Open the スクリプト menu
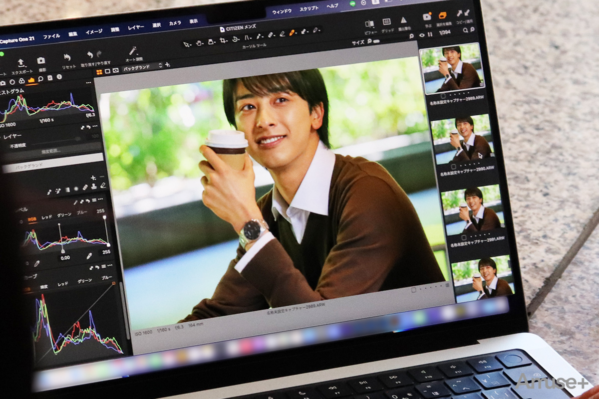The image size is (599, 399). pos(309,8)
